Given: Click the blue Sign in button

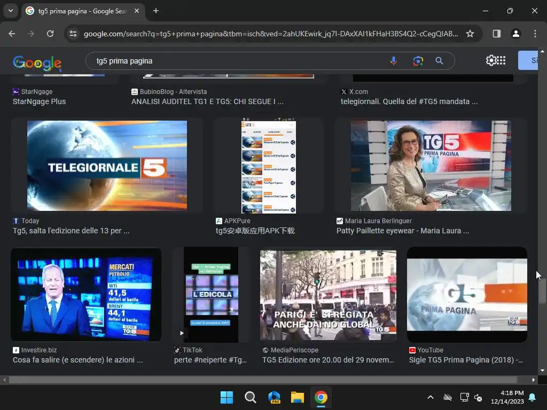Looking at the screenshot, I should [528, 60].
